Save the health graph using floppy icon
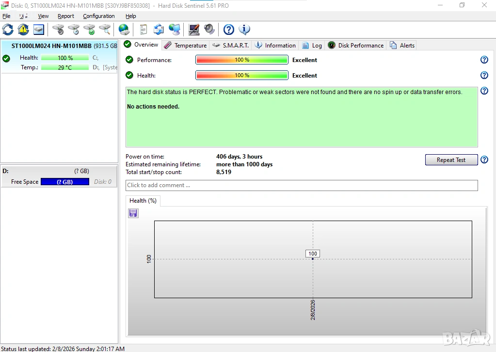 click(133, 213)
